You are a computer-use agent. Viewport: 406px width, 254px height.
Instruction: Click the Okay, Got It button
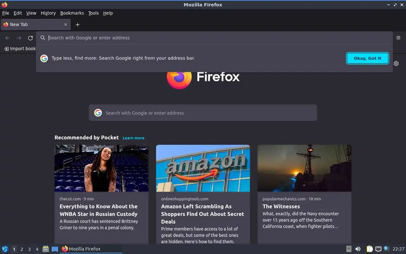click(368, 58)
